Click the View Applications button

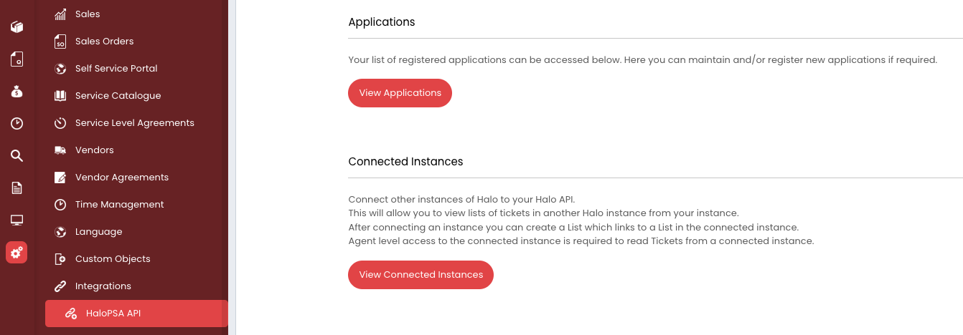click(400, 93)
